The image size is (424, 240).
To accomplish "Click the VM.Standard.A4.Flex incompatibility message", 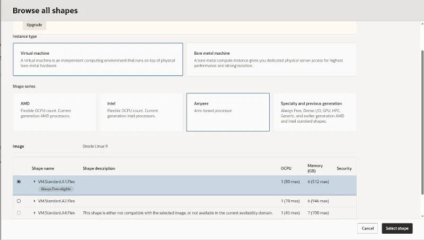I will point(178,213).
